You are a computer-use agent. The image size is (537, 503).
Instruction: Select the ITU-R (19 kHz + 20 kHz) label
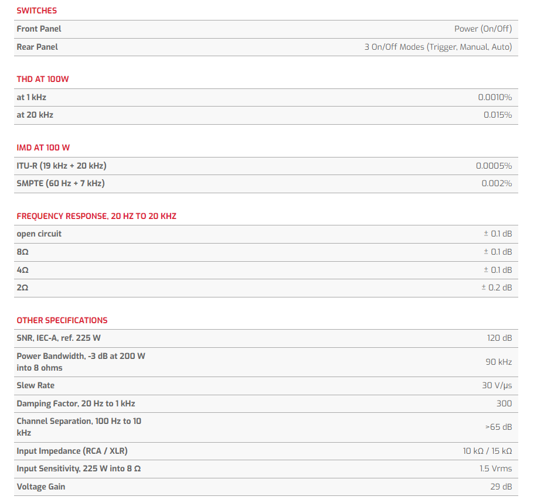pyautogui.click(x=62, y=166)
